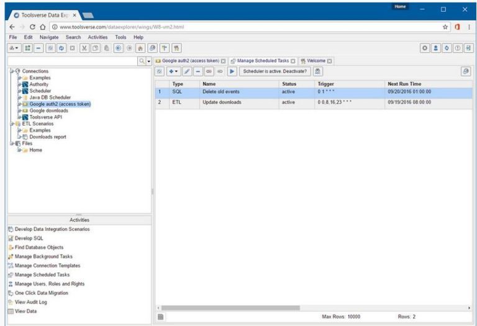Image resolution: width=477 pixels, height=326 pixels.
Task: Open View Audit Log activity
Action: 30,302
